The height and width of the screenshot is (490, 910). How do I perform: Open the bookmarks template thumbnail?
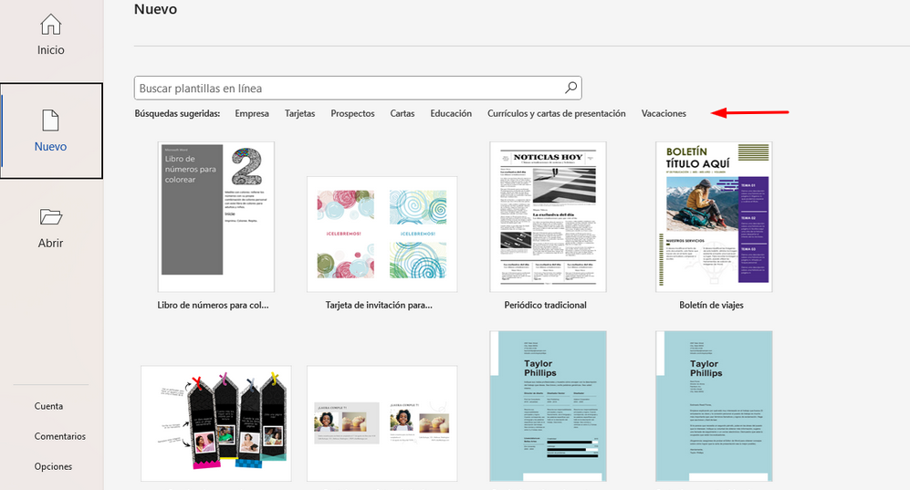coord(216,423)
